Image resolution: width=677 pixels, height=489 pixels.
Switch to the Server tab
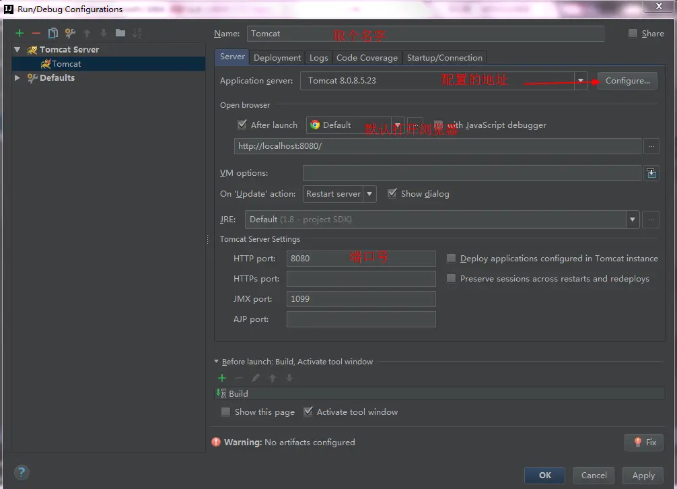click(232, 57)
